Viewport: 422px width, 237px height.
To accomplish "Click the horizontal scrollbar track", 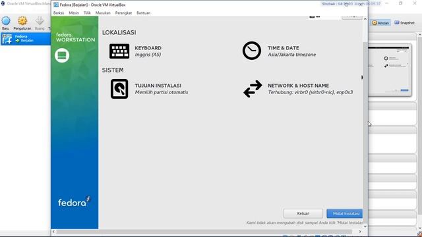I will pos(204,232).
